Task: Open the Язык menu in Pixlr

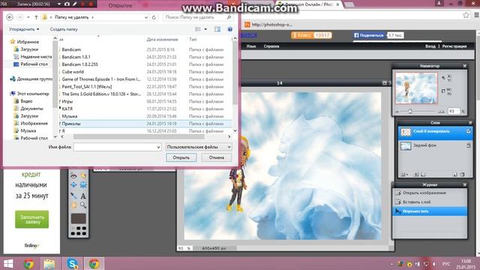Action: (x=251, y=46)
